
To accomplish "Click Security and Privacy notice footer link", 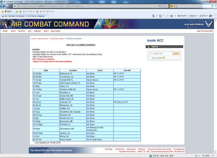I will pos(160,149).
